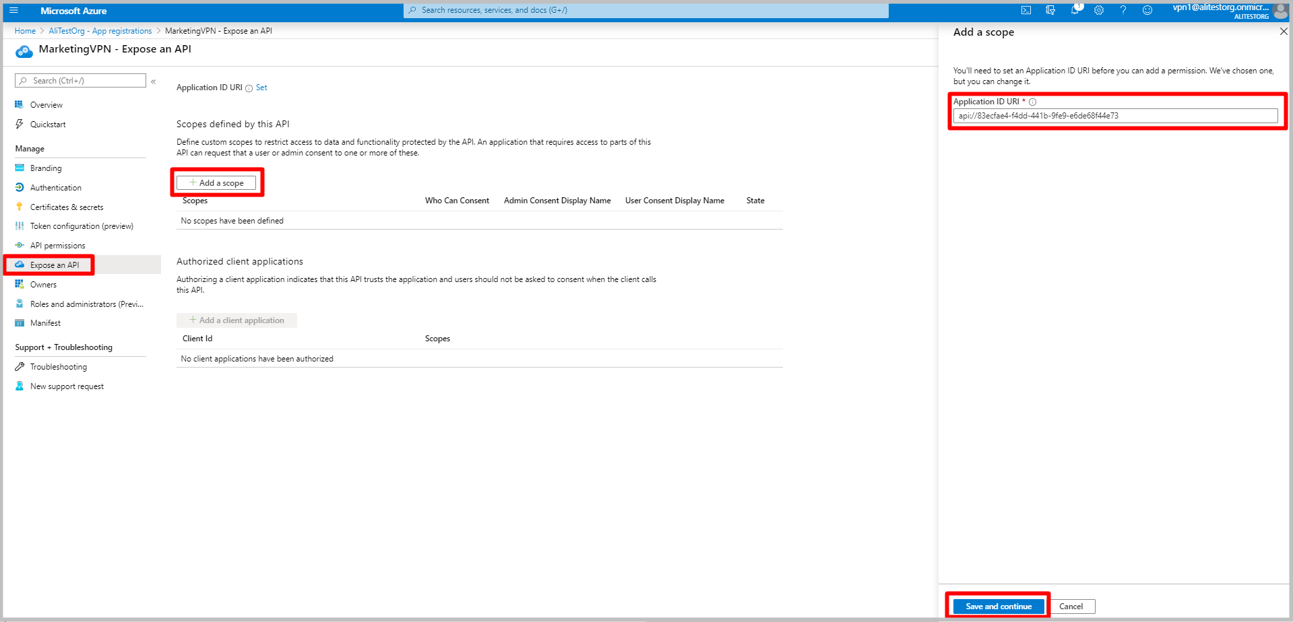The height and width of the screenshot is (622, 1293).
Task: Click the Token configuration icon
Action: (20, 226)
